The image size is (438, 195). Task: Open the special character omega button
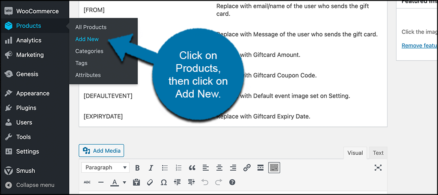point(164,182)
